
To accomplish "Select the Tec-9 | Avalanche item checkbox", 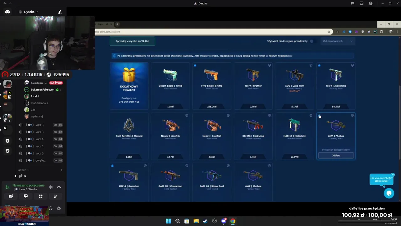I will click(x=352, y=65).
